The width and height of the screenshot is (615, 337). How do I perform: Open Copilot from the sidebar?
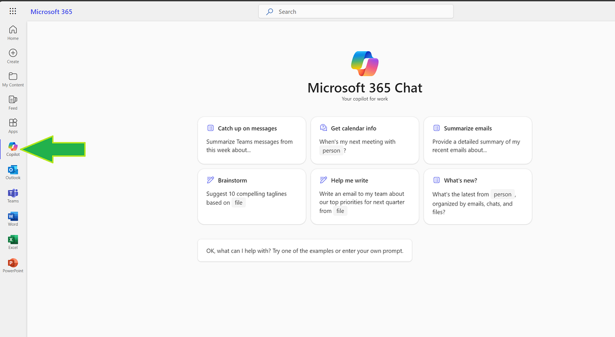pos(13,147)
